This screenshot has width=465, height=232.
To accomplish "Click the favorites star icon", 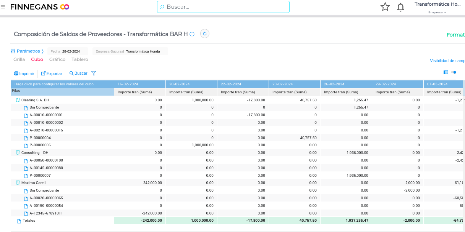I will 385,7.
